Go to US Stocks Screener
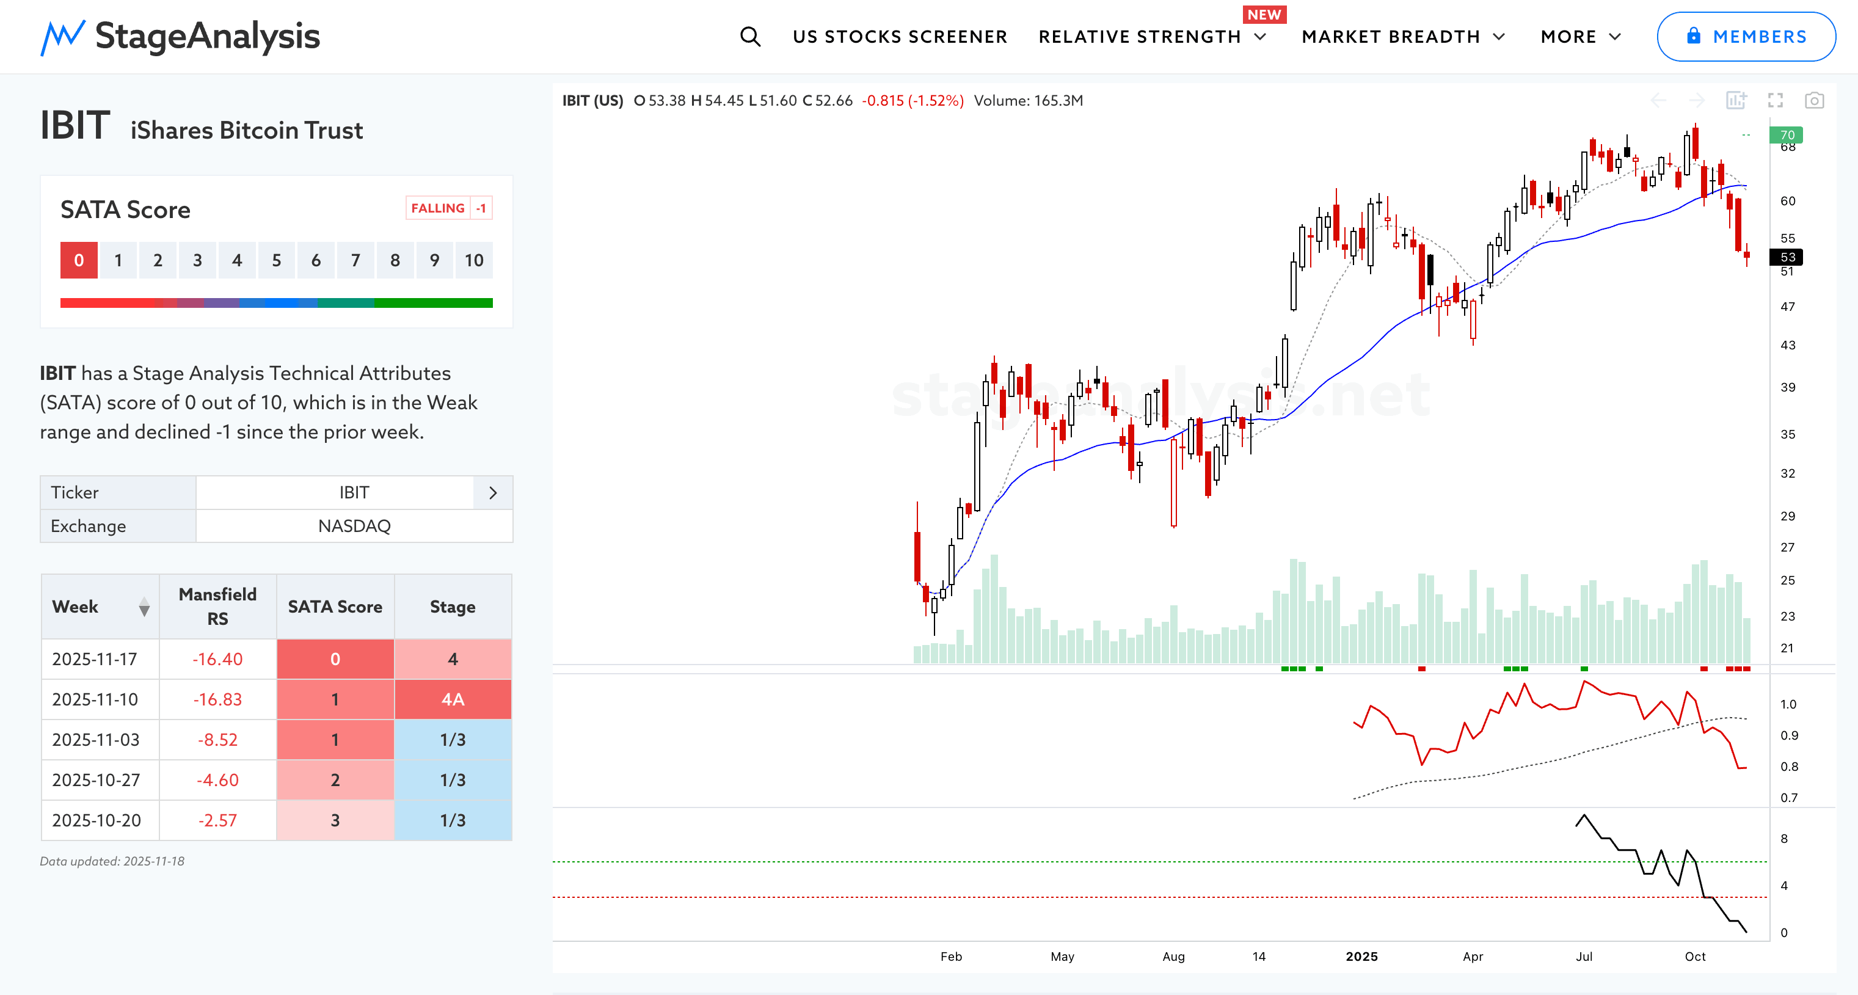The image size is (1858, 995). pyautogui.click(x=900, y=37)
